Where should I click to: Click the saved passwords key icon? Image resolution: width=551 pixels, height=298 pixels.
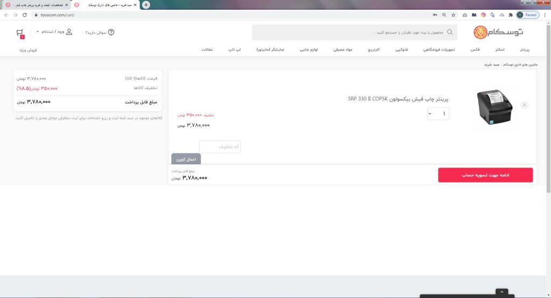tap(435, 14)
